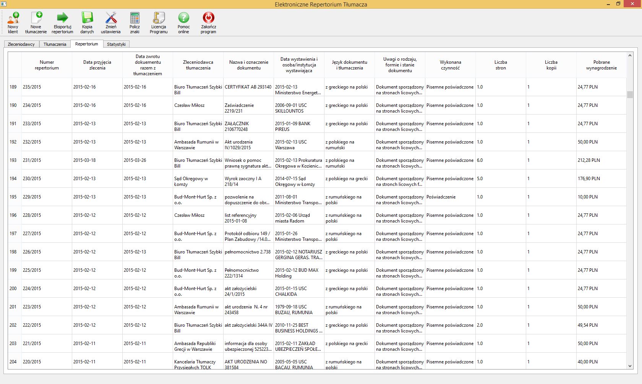Open Pomoc online help
The width and height of the screenshot is (642, 384).
click(183, 23)
